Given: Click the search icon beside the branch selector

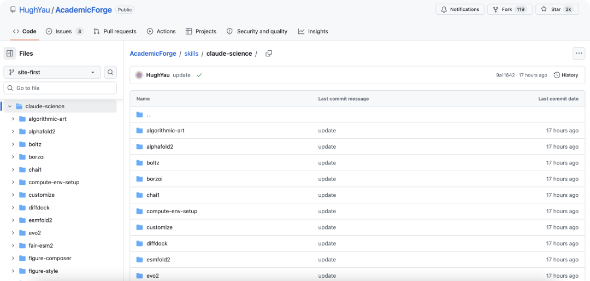Looking at the screenshot, I should coord(110,72).
